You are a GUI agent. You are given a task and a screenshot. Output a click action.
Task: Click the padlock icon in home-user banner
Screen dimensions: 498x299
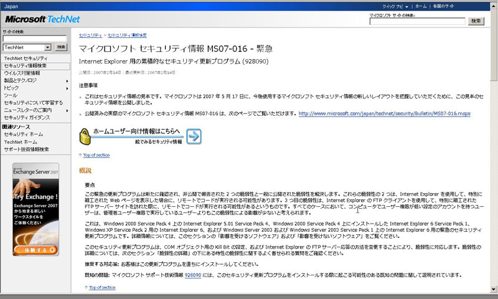tap(85, 136)
